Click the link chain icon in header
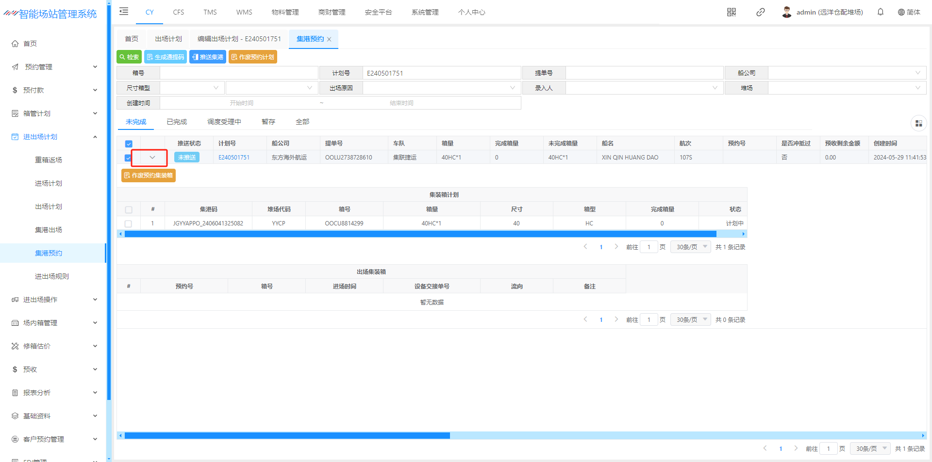The image size is (932, 462). [760, 12]
